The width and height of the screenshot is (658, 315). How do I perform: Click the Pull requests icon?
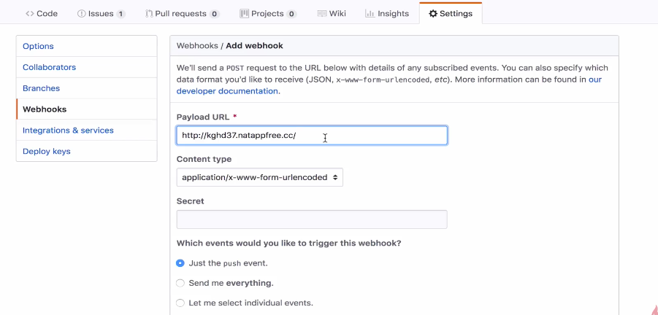pos(149,14)
